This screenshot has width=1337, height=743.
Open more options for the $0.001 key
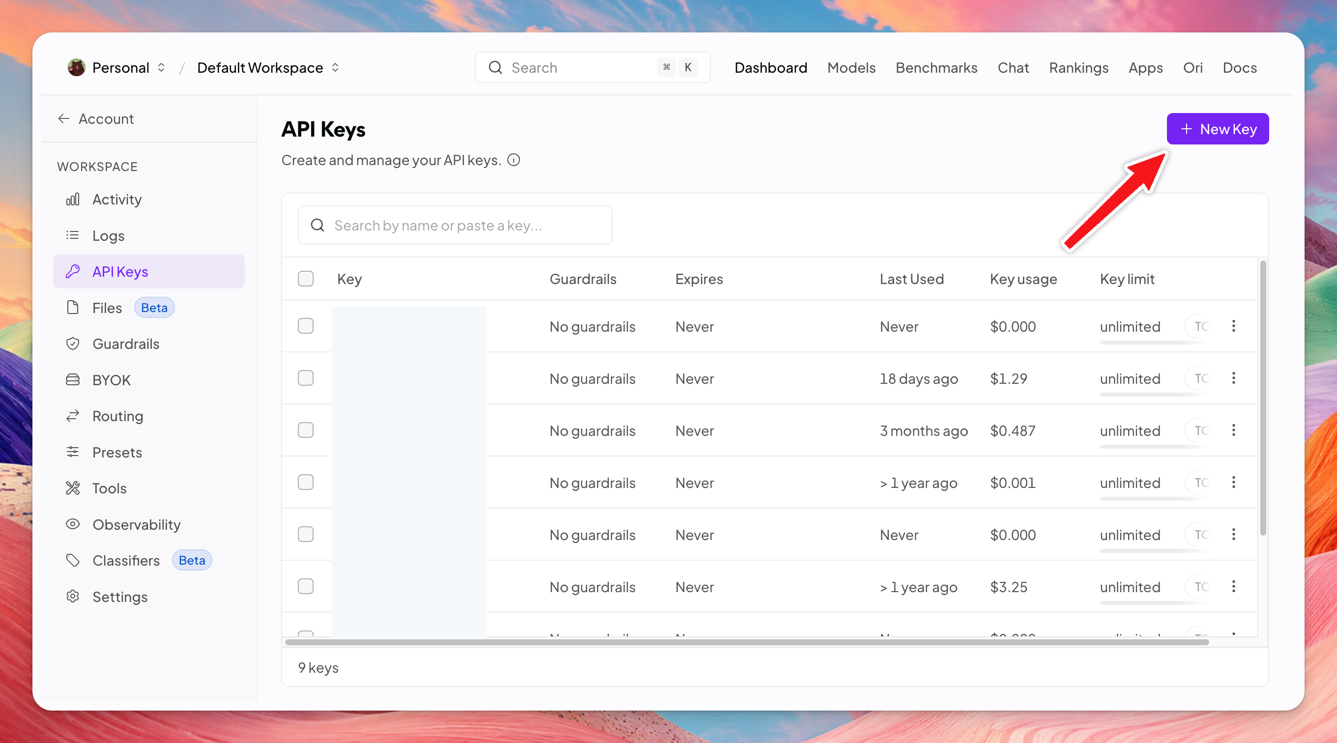click(x=1234, y=483)
